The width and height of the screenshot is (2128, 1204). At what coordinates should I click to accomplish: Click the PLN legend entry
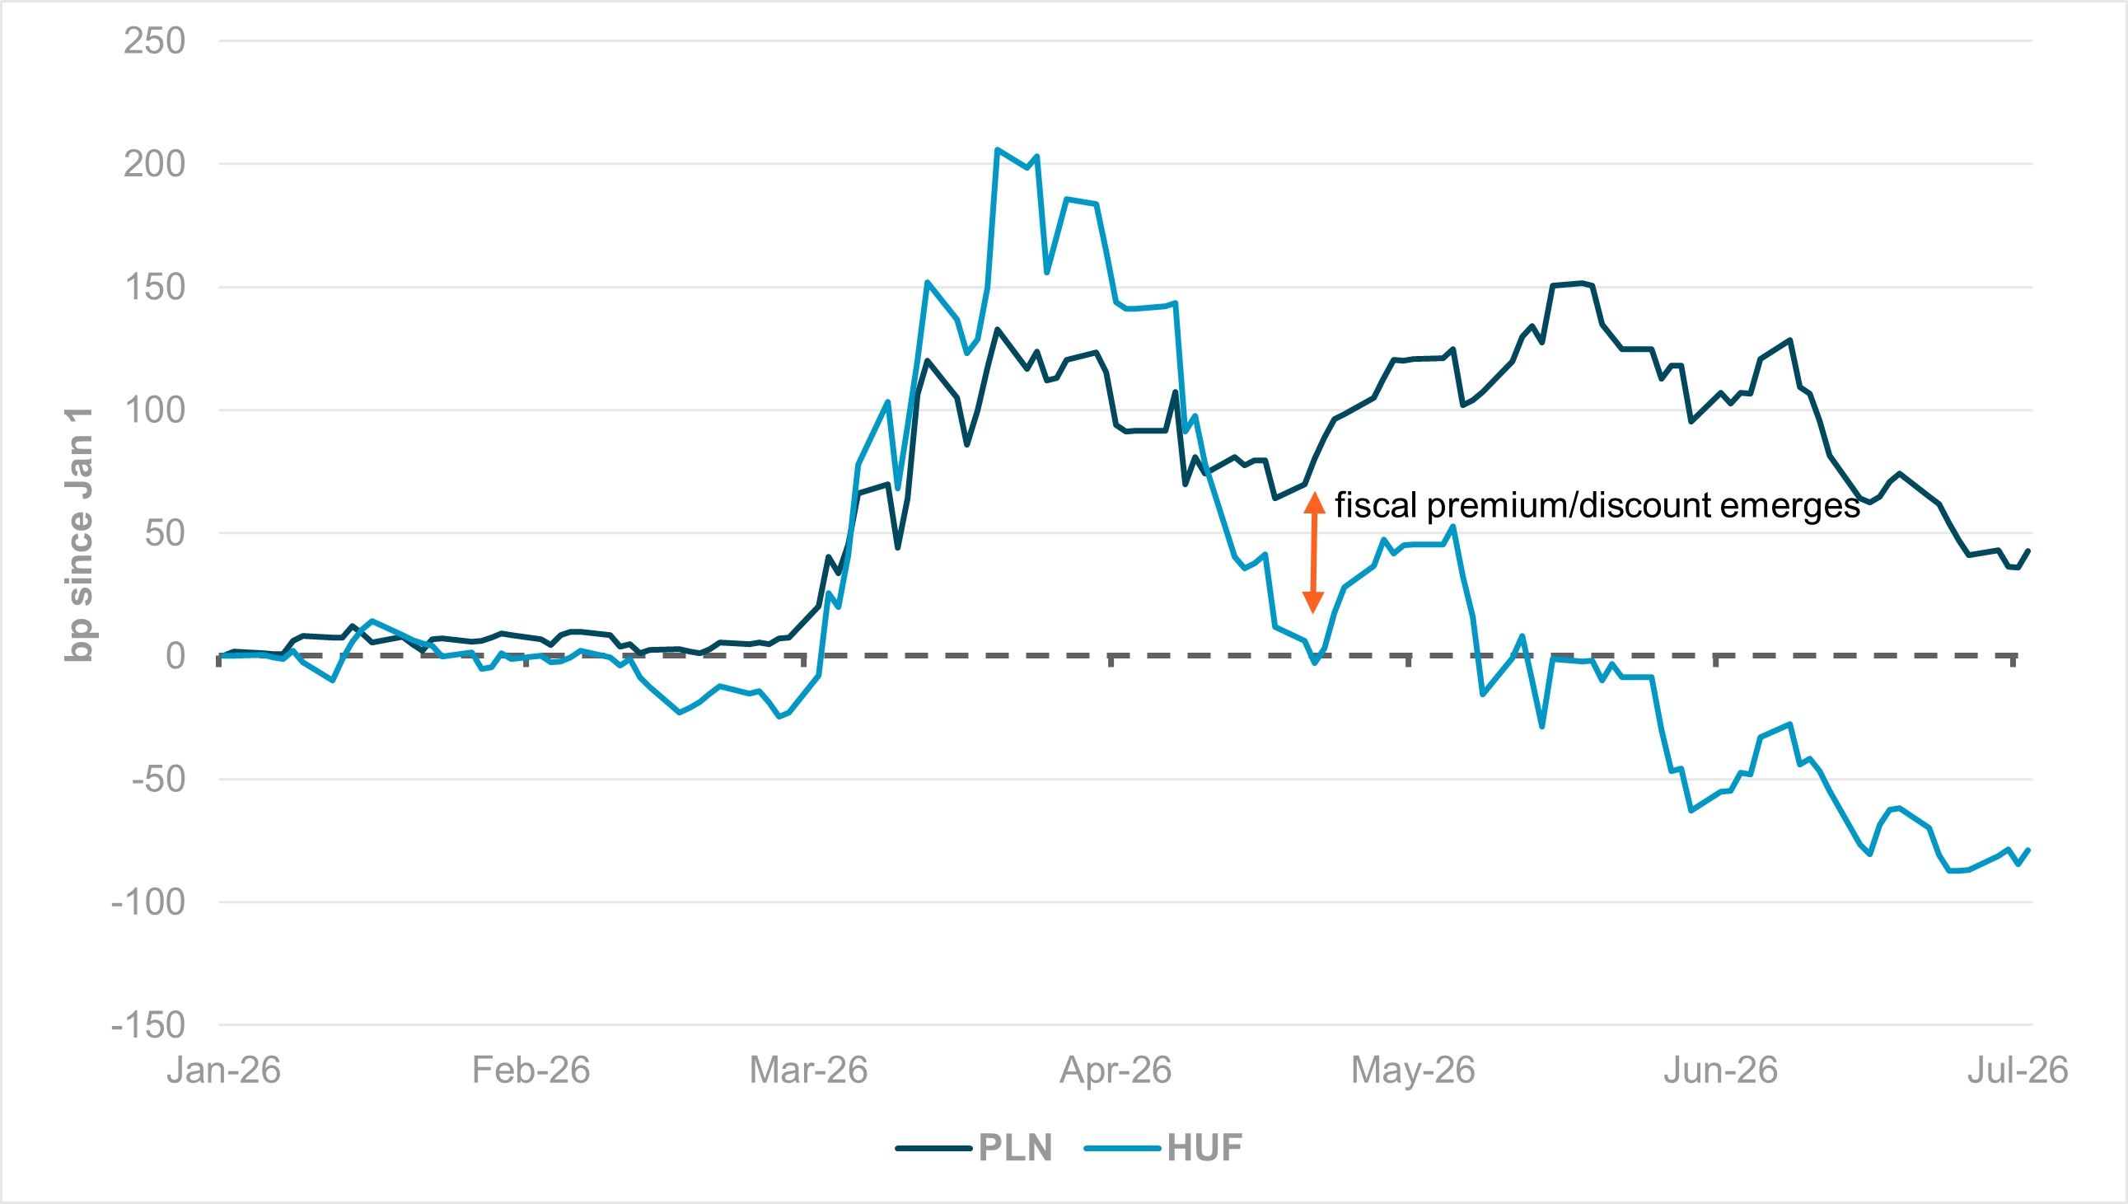(x=975, y=1148)
